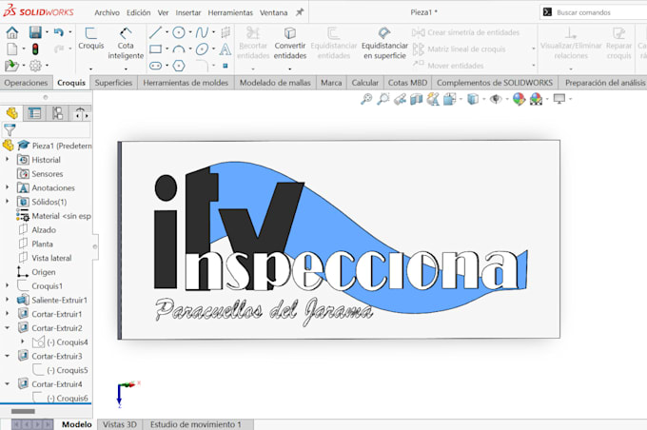
Task: Toggle Hide/Show items eye icon
Action: pos(496,99)
